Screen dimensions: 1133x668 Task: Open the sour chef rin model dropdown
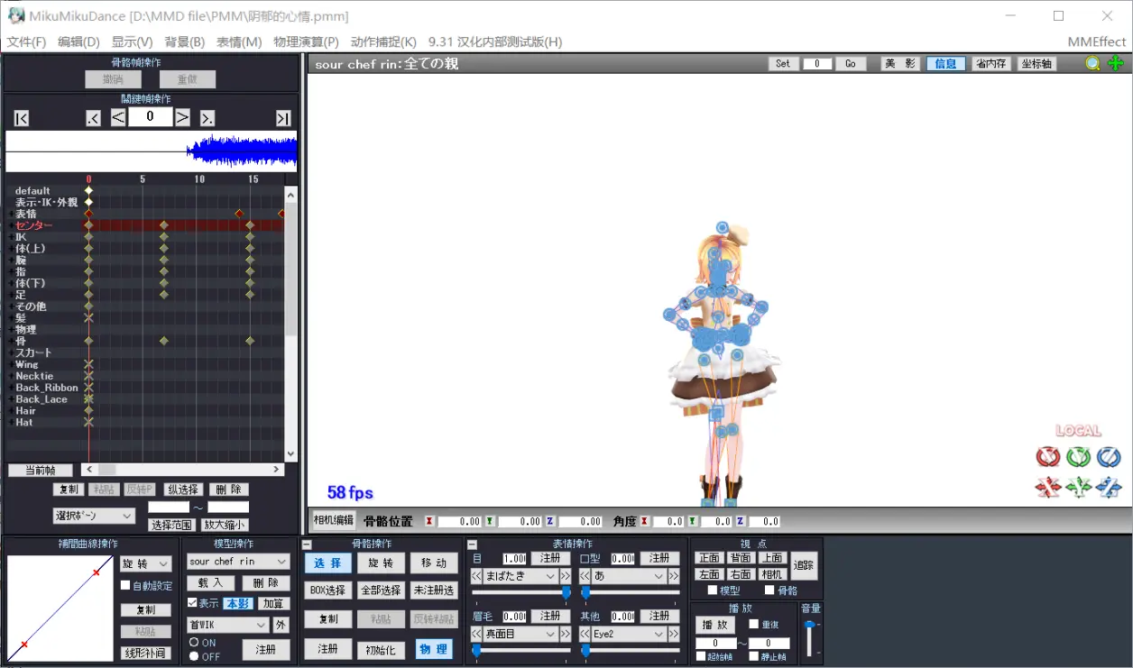pyautogui.click(x=238, y=562)
